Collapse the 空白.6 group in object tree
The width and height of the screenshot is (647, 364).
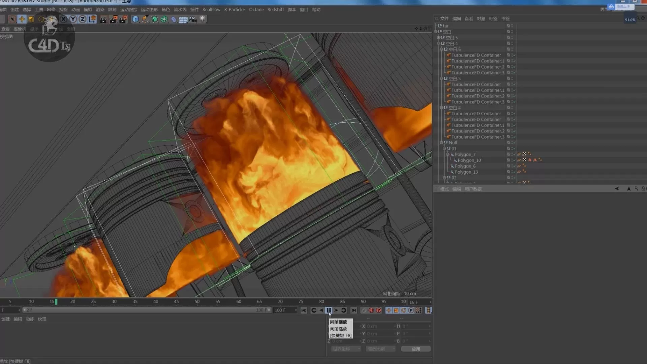(441, 49)
